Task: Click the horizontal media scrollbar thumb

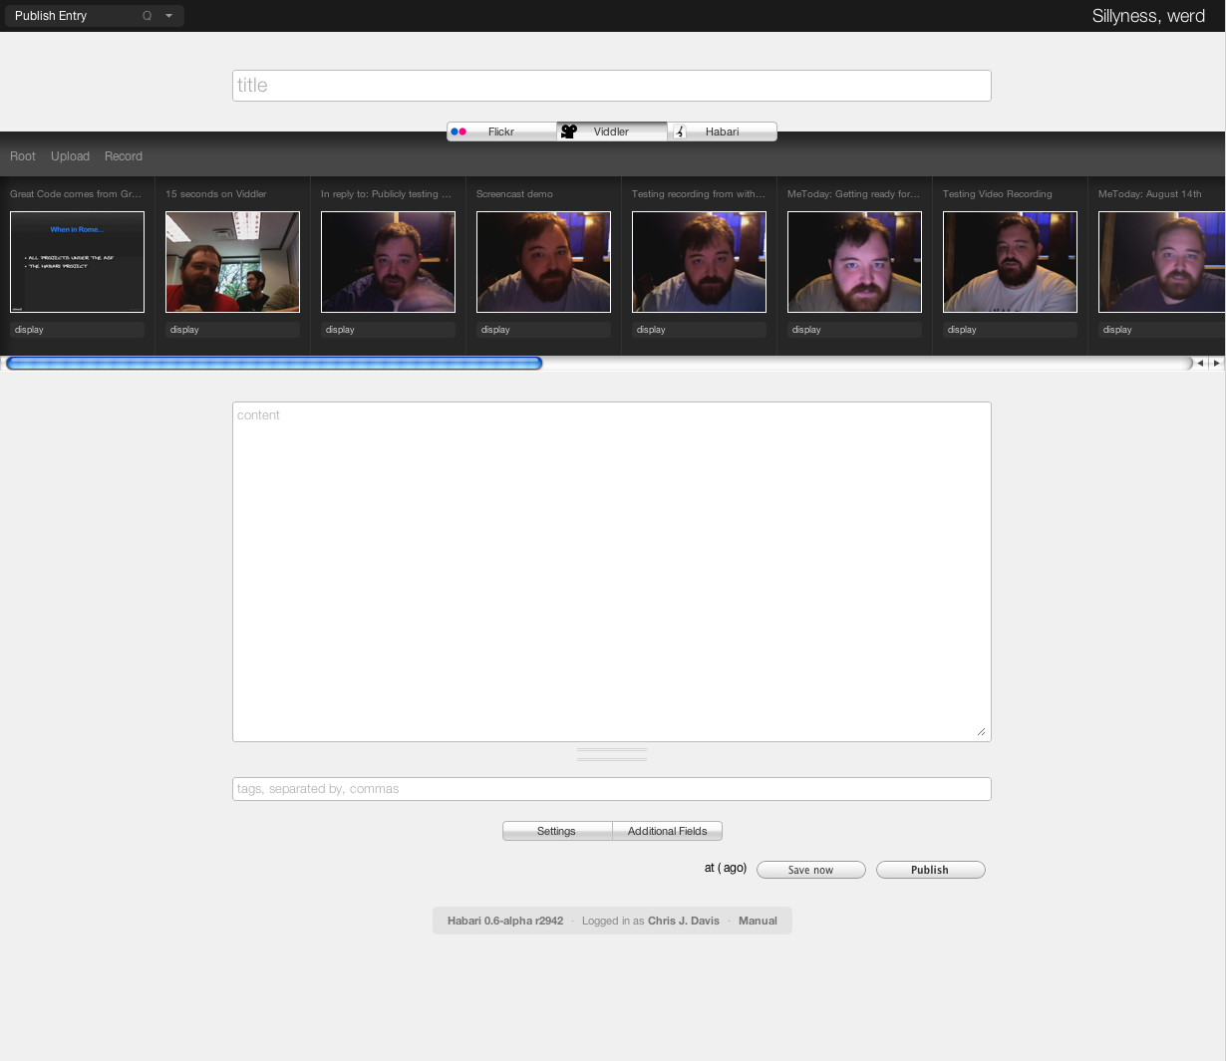Action: 274,364
